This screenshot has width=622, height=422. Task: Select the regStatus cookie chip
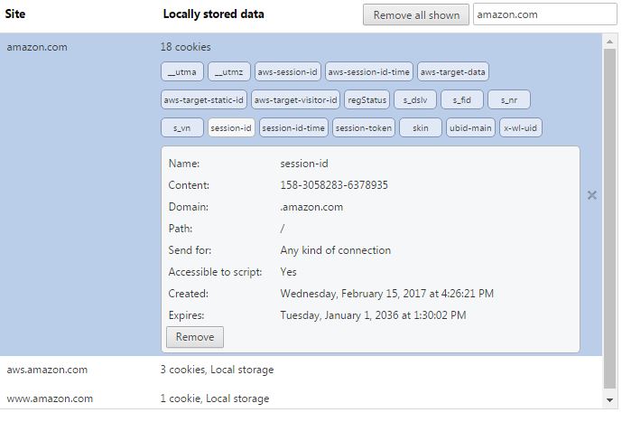pos(367,99)
